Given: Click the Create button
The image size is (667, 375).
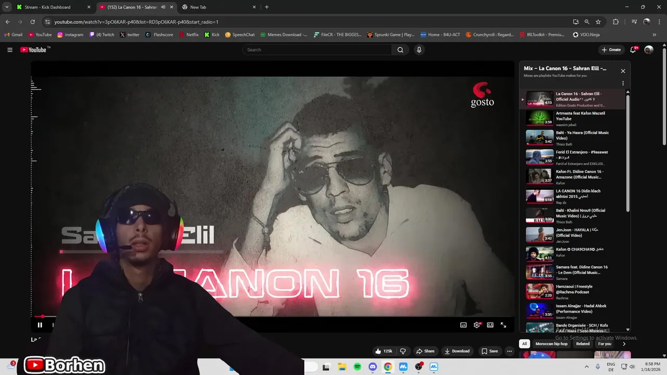Looking at the screenshot, I should point(611,50).
